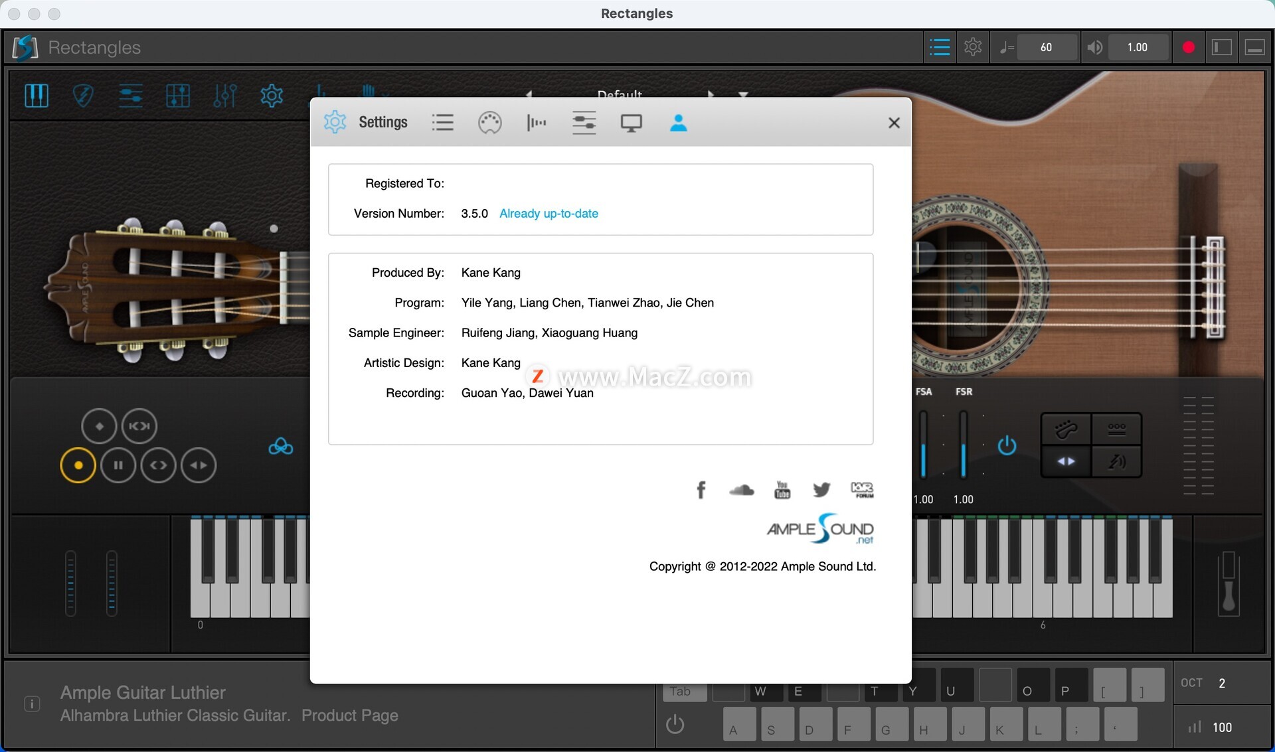
Task: Click the master volume field showing 1.00
Action: (1137, 47)
